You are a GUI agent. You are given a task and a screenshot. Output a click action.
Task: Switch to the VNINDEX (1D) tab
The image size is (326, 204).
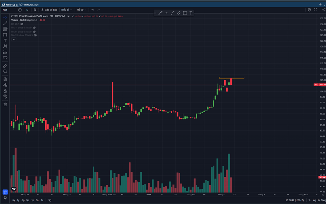28,4
